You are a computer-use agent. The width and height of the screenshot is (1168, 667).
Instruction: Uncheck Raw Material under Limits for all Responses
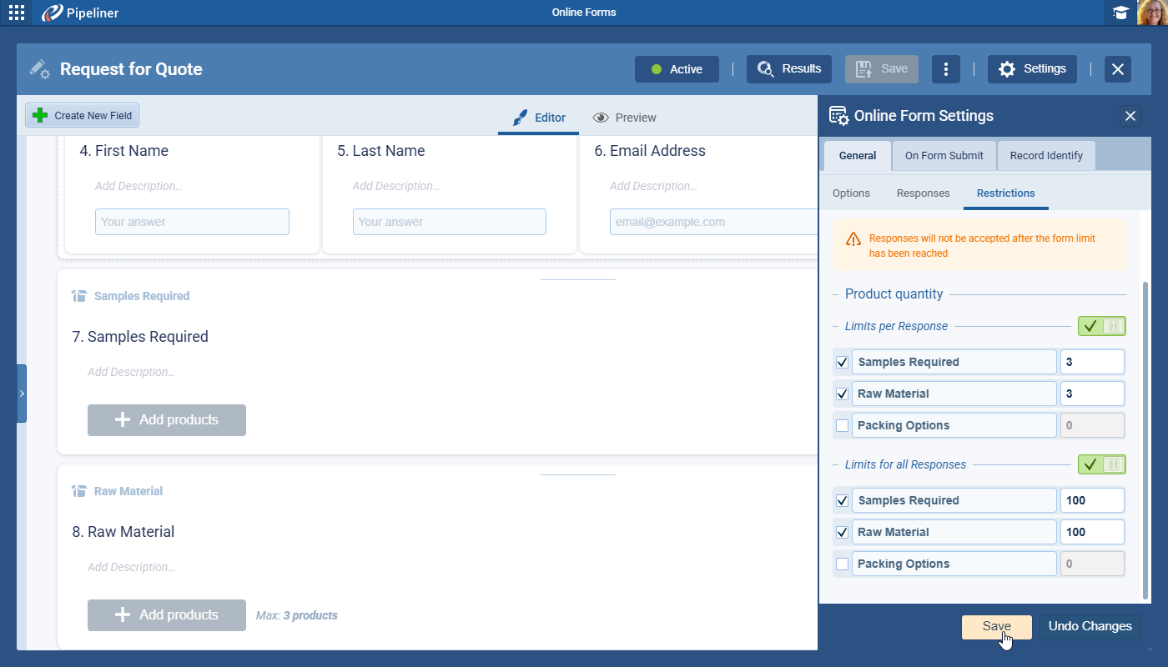point(842,532)
